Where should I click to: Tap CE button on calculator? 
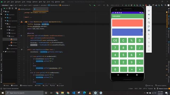click(115, 40)
